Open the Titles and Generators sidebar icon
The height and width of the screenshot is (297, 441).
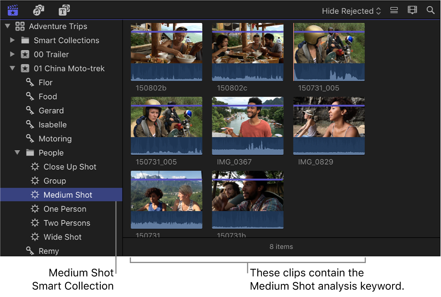point(64,10)
